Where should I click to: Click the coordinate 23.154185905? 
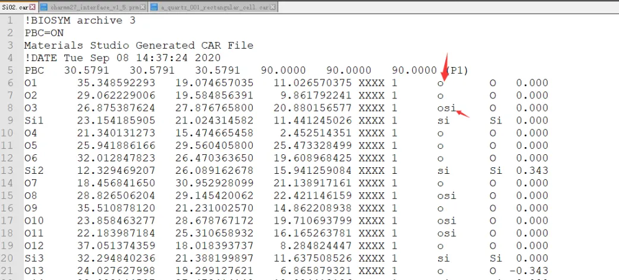(116, 121)
